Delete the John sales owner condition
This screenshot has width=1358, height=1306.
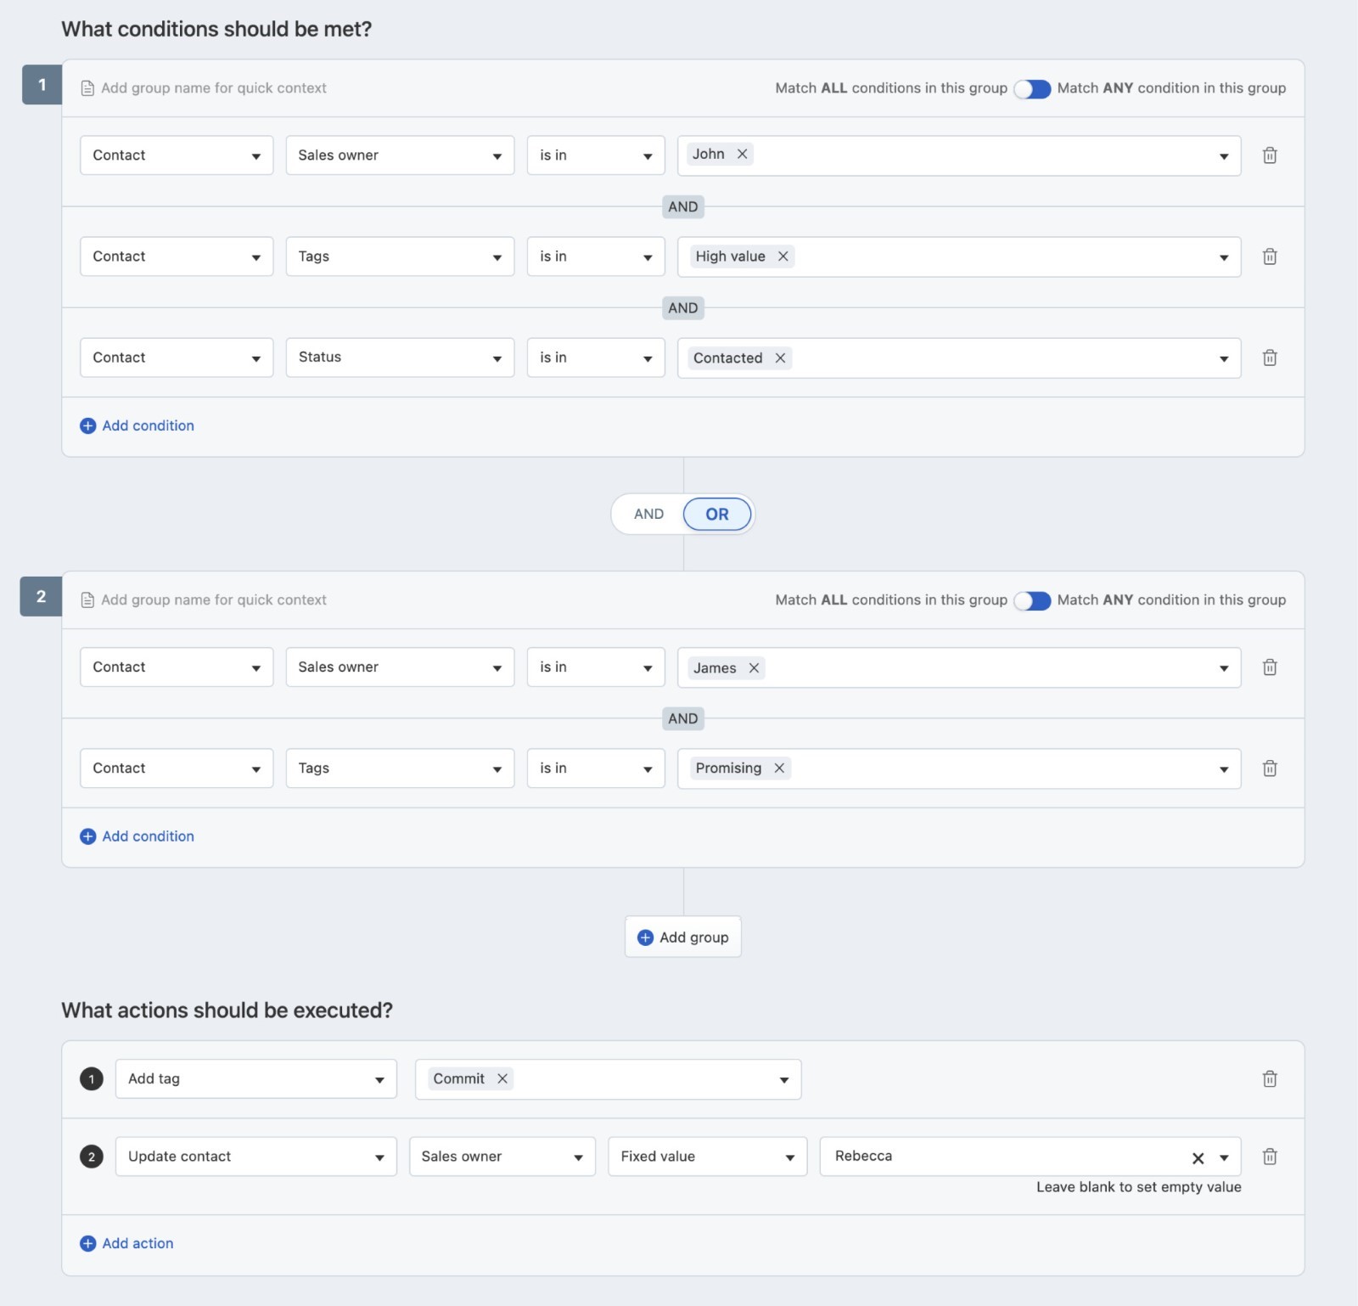[x=1269, y=155]
